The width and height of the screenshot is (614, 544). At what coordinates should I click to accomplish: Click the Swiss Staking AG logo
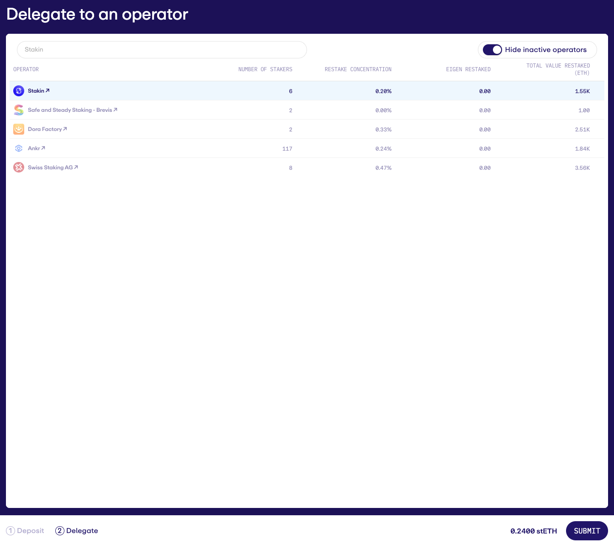point(19,167)
